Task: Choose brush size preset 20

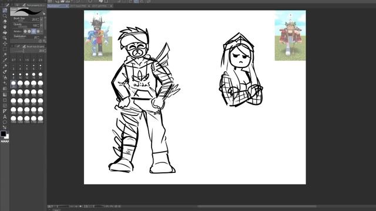Action: (x=14, y=84)
